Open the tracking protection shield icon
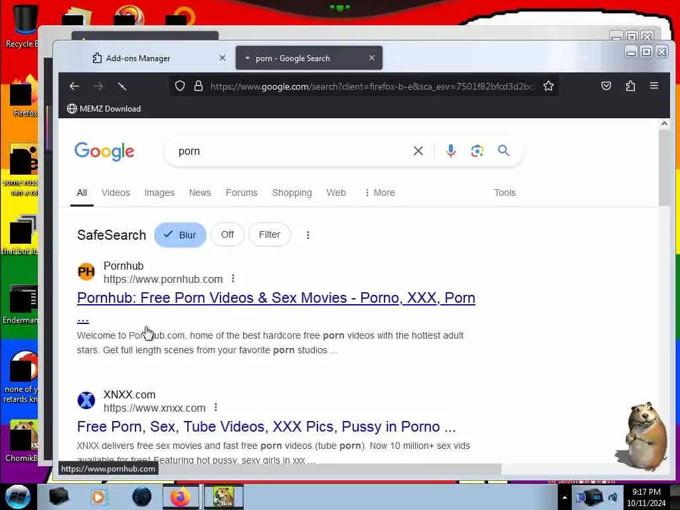The image size is (680, 510). tap(180, 86)
